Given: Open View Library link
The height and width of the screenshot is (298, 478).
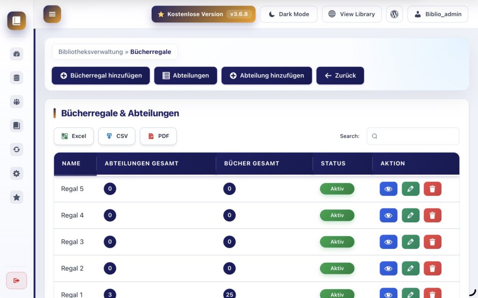Looking at the screenshot, I should tap(352, 14).
